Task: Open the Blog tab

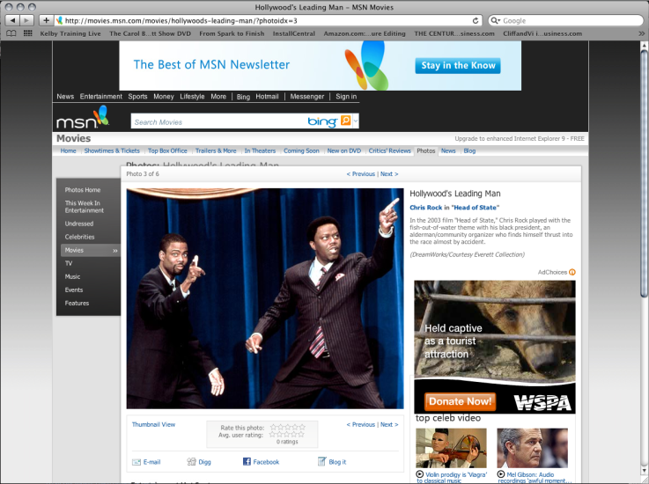Action: (469, 151)
